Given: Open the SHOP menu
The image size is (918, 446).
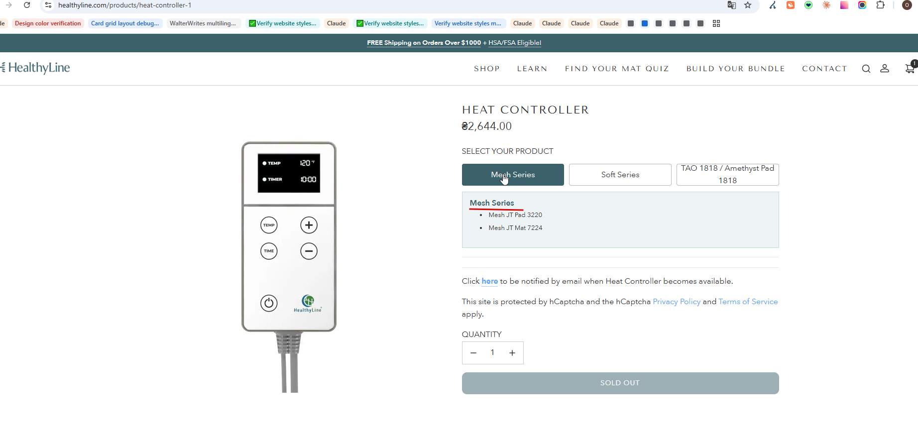Looking at the screenshot, I should [x=487, y=69].
